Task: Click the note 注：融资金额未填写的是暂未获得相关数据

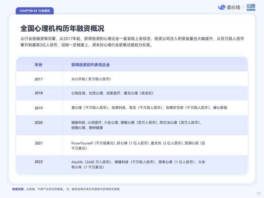Action: (93, 189)
